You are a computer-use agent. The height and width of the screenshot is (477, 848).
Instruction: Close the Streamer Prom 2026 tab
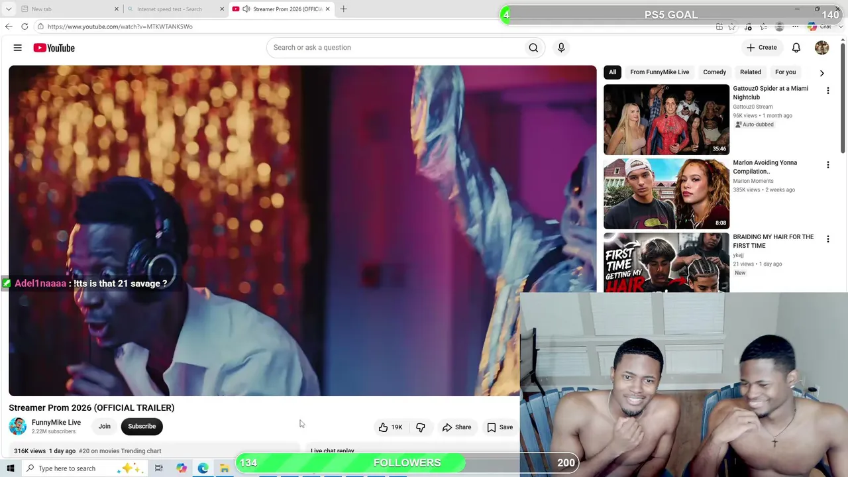pyautogui.click(x=327, y=9)
